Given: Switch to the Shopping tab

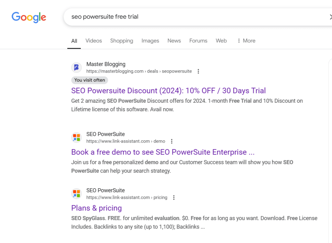Looking at the screenshot, I should [122, 40].
